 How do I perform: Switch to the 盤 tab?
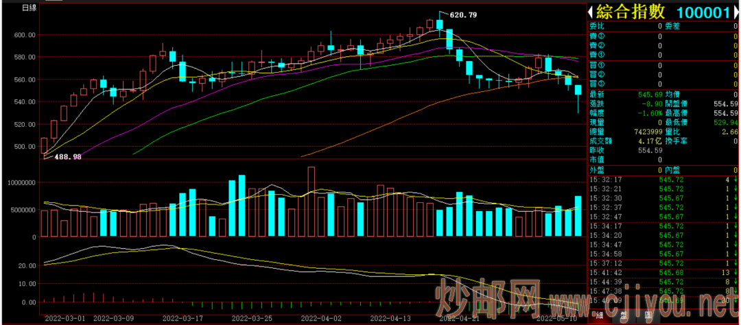[x=623, y=316]
